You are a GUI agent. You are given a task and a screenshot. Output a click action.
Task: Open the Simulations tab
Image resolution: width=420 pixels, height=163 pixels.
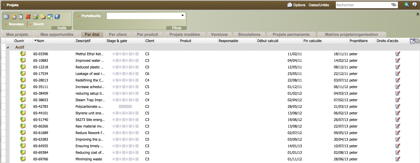point(249,35)
